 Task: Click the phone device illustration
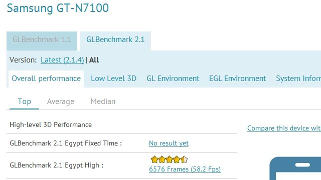(295, 168)
